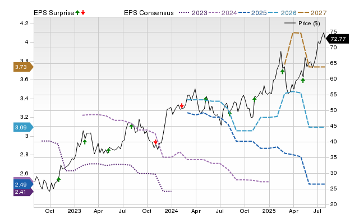
Task: Click the red surprise arrow in November 2023
Action: [x=156, y=142]
